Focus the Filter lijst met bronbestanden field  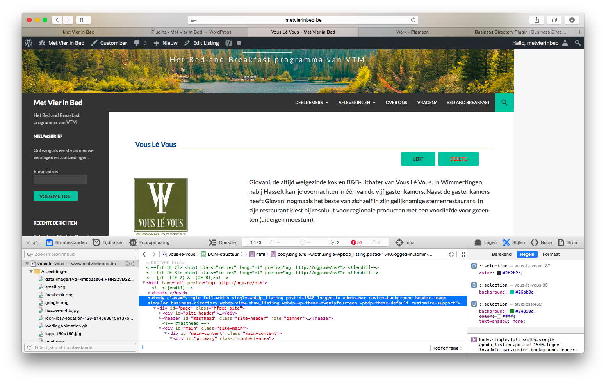80,347
